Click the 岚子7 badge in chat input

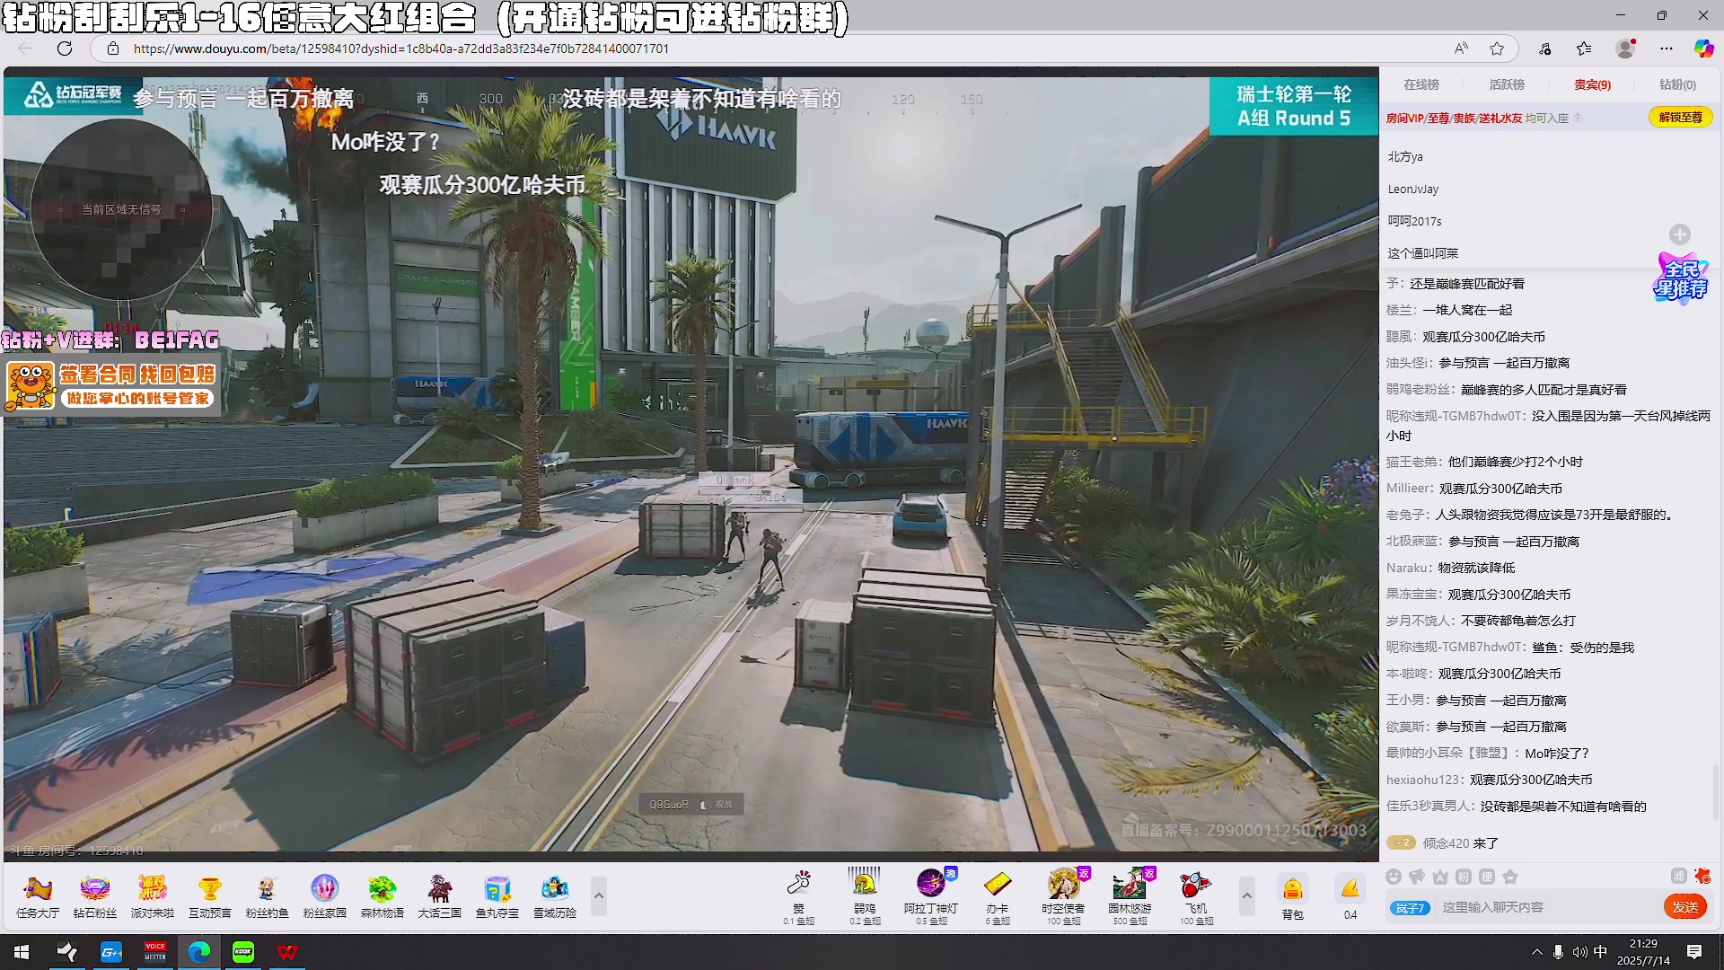(x=1411, y=908)
